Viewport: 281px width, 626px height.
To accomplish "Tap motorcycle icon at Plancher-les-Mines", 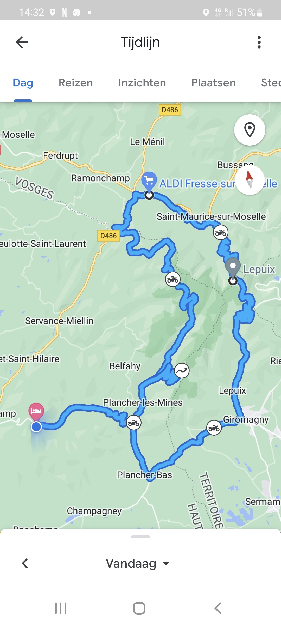I will (x=134, y=423).
